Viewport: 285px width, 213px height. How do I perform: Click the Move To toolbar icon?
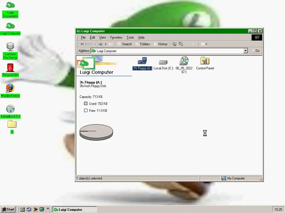pos(175,44)
